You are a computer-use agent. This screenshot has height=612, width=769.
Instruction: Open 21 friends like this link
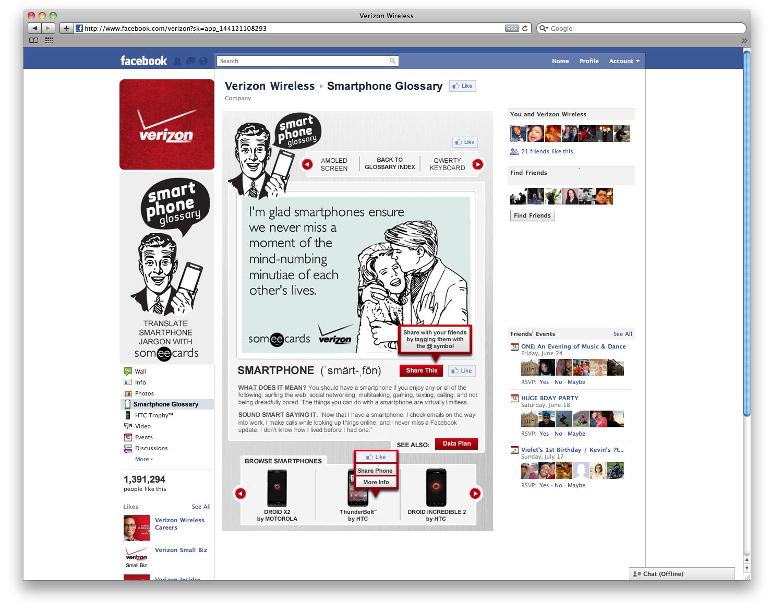coord(548,151)
